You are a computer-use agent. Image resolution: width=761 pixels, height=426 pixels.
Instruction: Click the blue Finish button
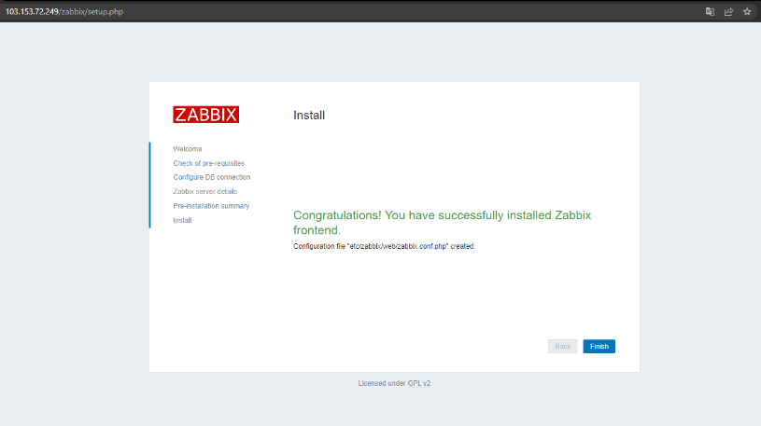599,346
